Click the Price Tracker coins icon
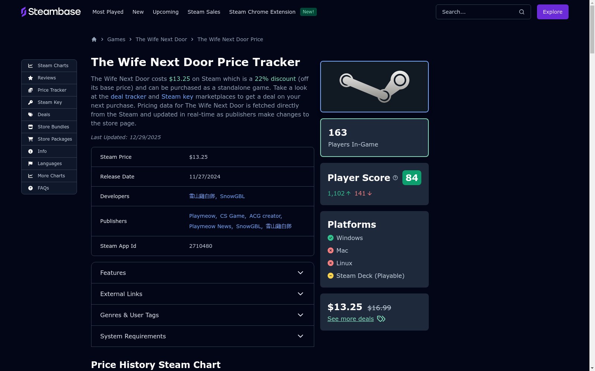The height and width of the screenshot is (371, 595). point(30,90)
